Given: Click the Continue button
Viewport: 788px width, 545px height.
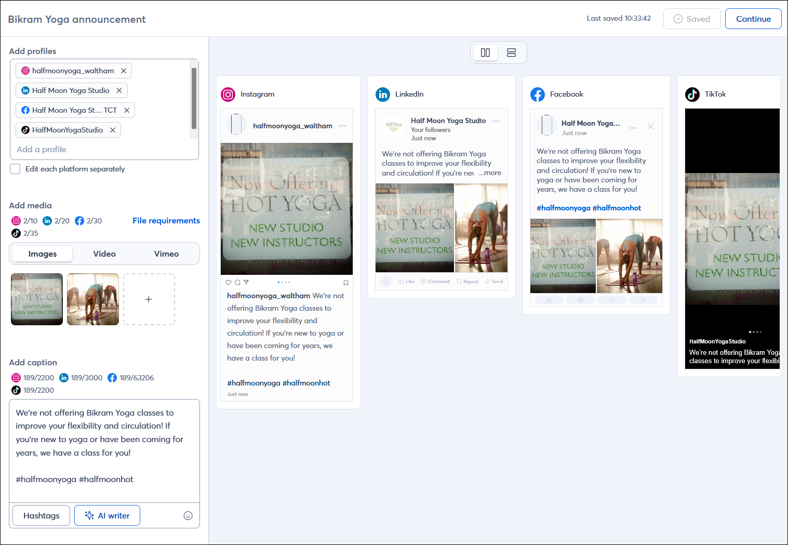Looking at the screenshot, I should tap(753, 19).
